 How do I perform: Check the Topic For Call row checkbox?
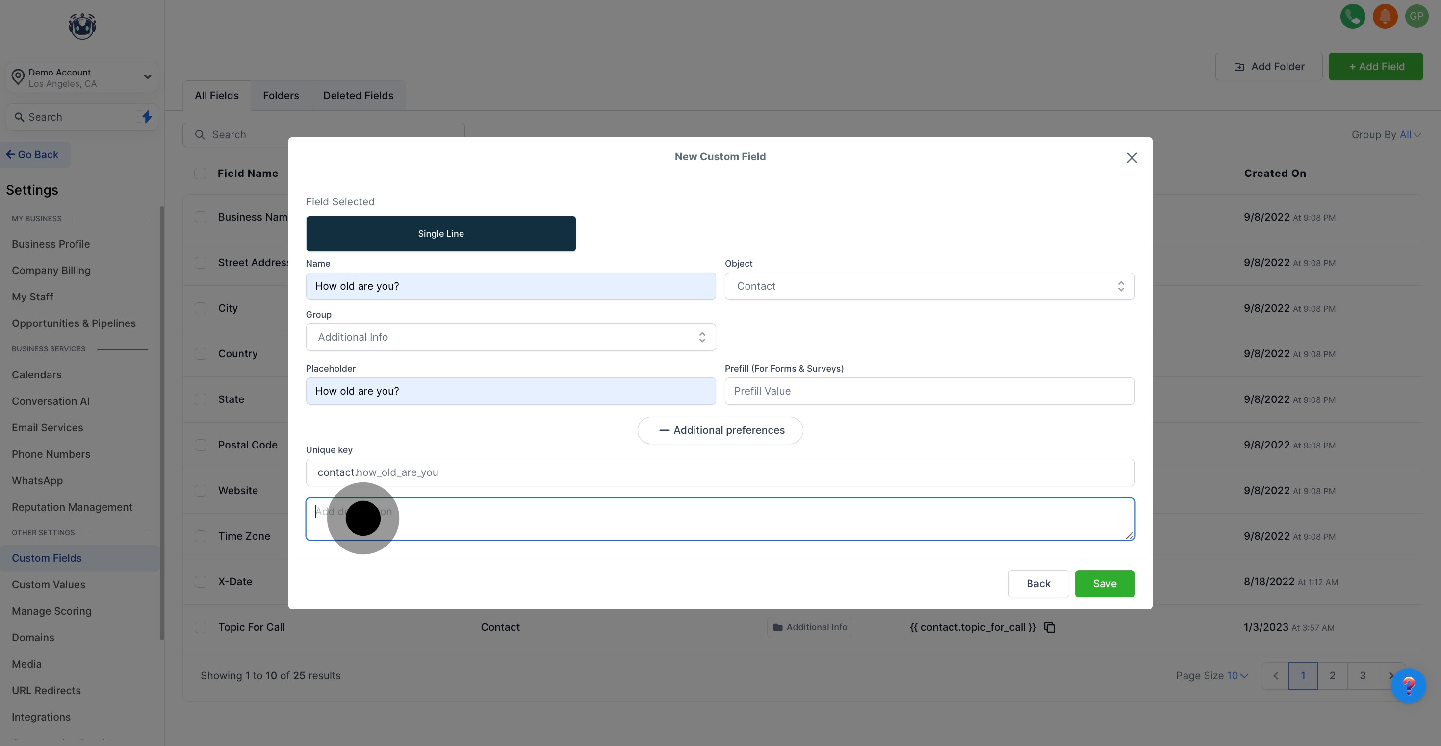[x=200, y=627]
